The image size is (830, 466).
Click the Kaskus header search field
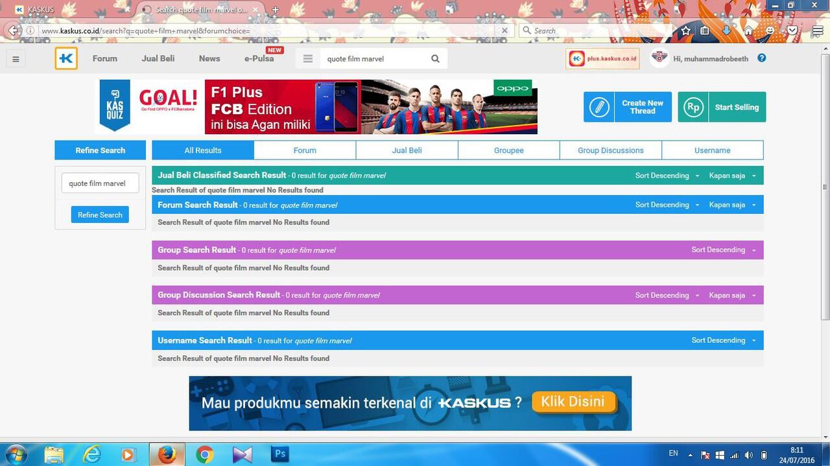pos(373,59)
